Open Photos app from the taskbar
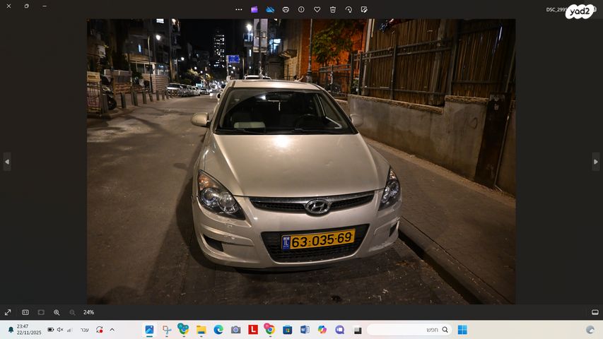603x339 pixels. point(149,330)
